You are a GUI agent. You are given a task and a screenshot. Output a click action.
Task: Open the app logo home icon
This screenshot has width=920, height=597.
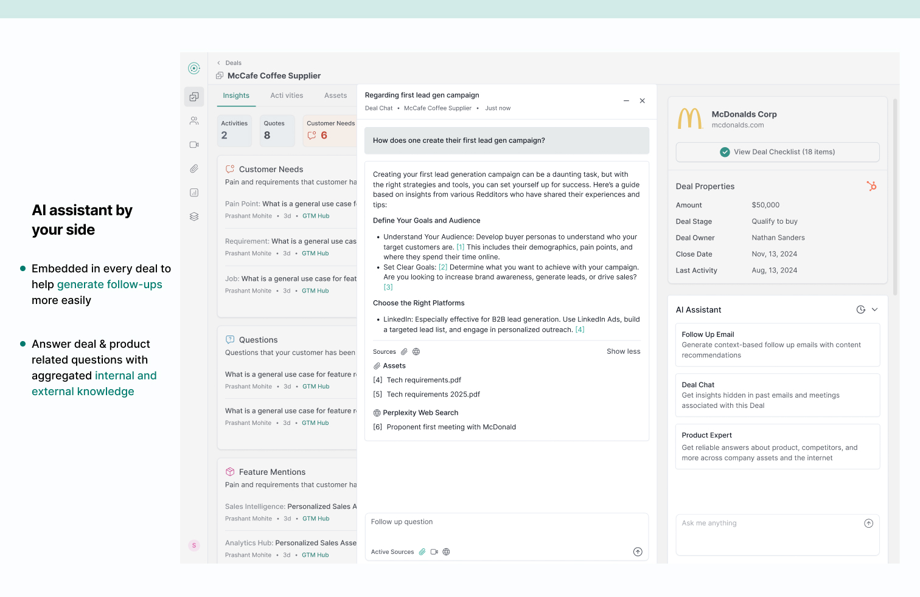[194, 68]
